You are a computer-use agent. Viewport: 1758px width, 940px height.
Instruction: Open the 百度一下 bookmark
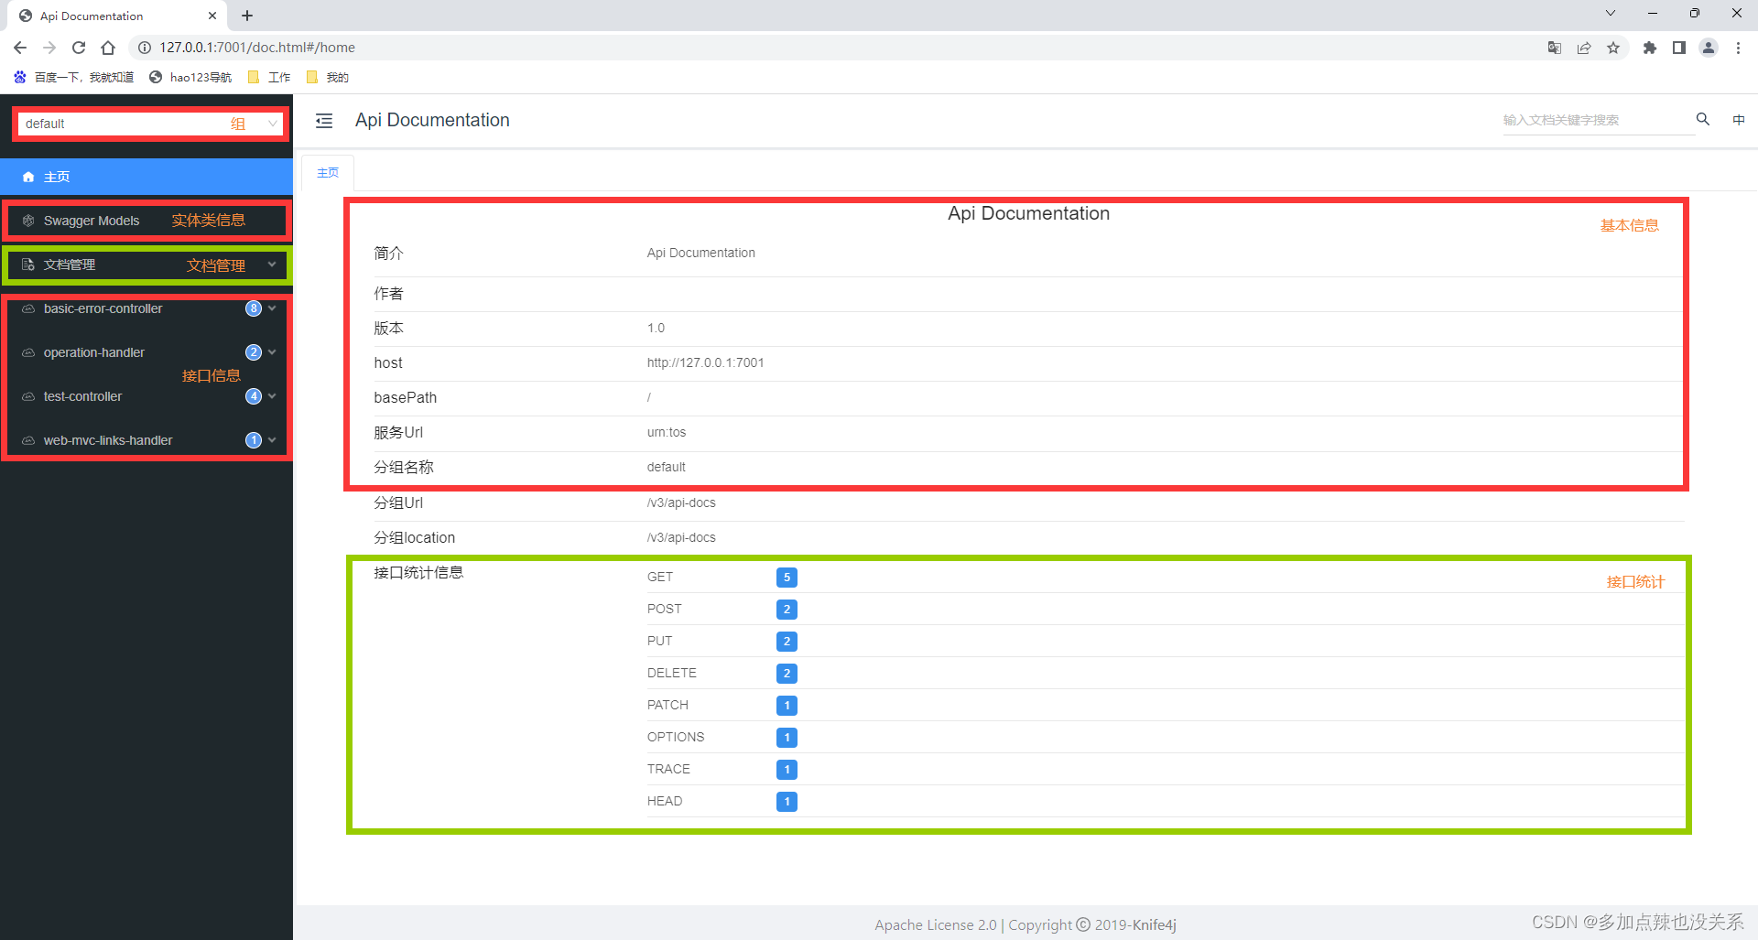pyautogui.click(x=74, y=77)
